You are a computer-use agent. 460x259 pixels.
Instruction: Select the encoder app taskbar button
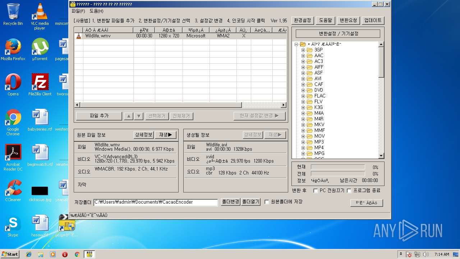(x=89, y=254)
